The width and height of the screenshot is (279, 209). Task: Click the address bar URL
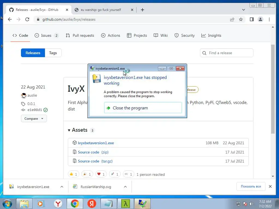[x=69, y=19]
